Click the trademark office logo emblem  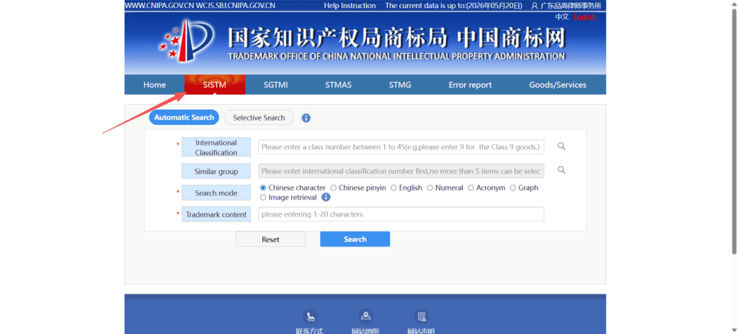186,41
